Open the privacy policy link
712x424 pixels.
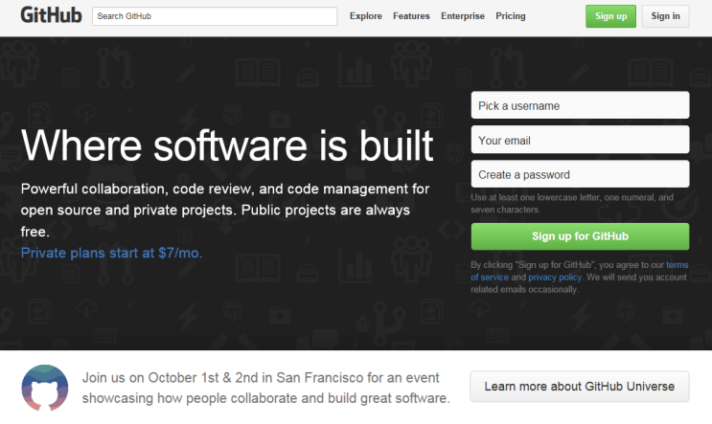pyautogui.click(x=555, y=277)
